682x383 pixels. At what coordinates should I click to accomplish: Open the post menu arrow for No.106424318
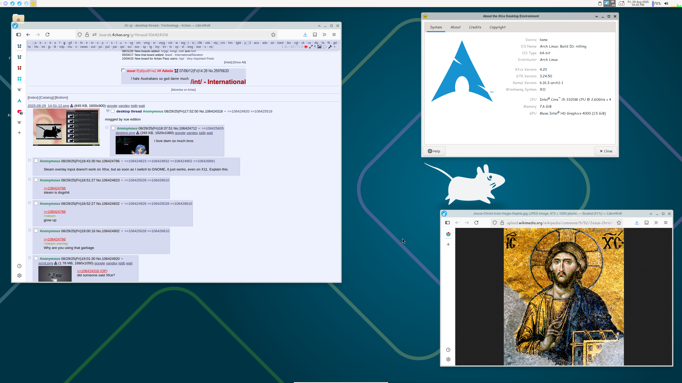(x=225, y=111)
